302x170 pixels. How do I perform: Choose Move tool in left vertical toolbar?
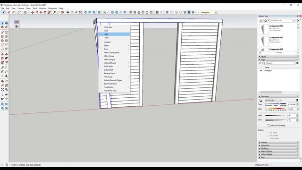pos(2,54)
